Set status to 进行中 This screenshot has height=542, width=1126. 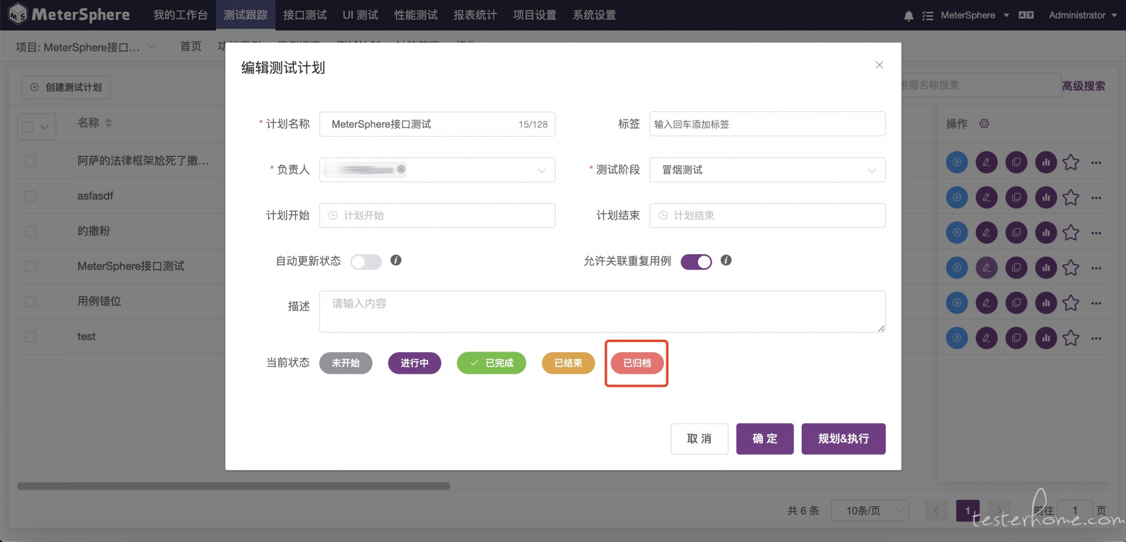pos(415,363)
